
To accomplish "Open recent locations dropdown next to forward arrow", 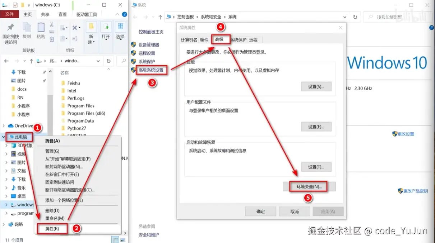I will (24, 61).
